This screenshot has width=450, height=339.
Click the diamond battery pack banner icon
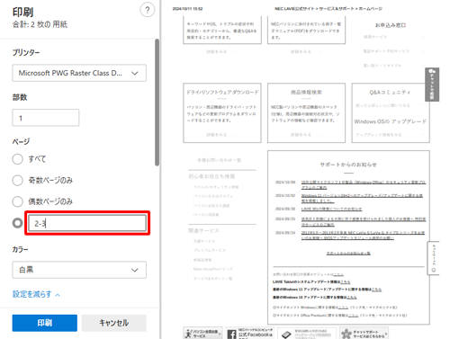tap(286, 335)
